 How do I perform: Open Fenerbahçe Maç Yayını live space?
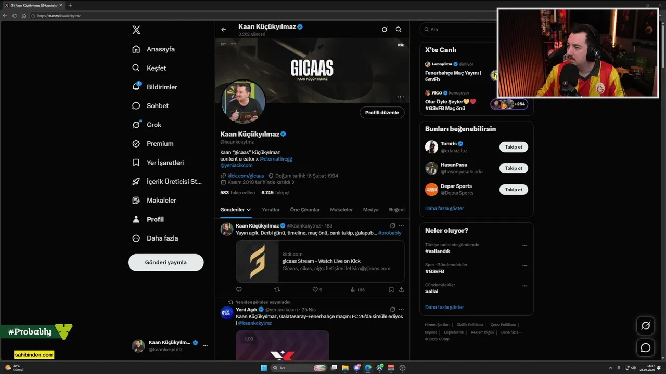pos(458,73)
